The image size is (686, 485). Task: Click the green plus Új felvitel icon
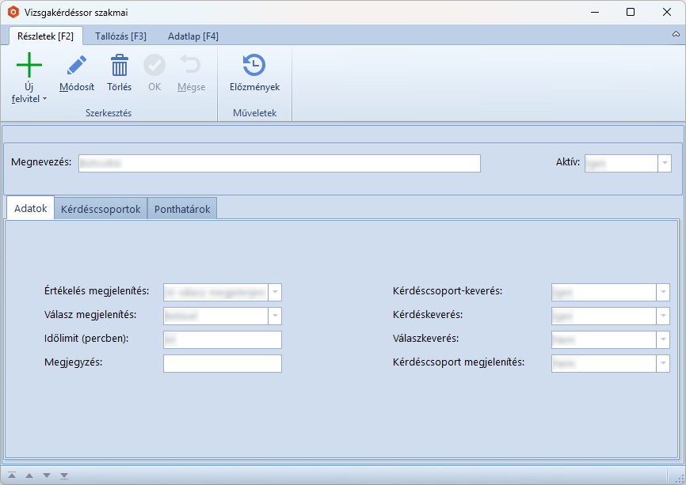point(29,65)
